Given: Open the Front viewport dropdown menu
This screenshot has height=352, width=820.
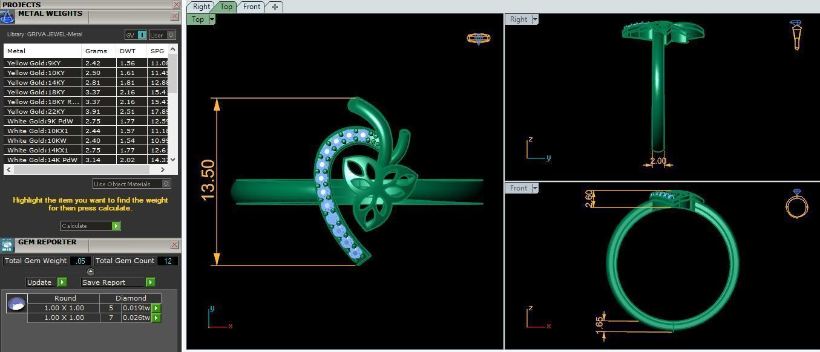Looking at the screenshot, I should [x=535, y=188].
